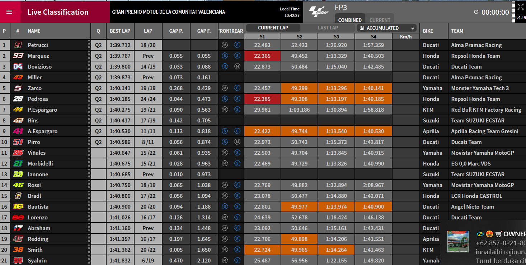The image size is (526, 265).
Task: Click Zarco's orange S2 time 49.299
Action: 300,88
